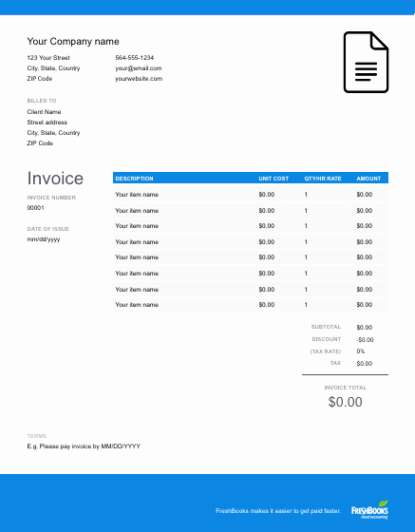Click the (TAX RATE) label
Image resolution: width=415 pixels, height=532 pixels.
pos(326,351)
